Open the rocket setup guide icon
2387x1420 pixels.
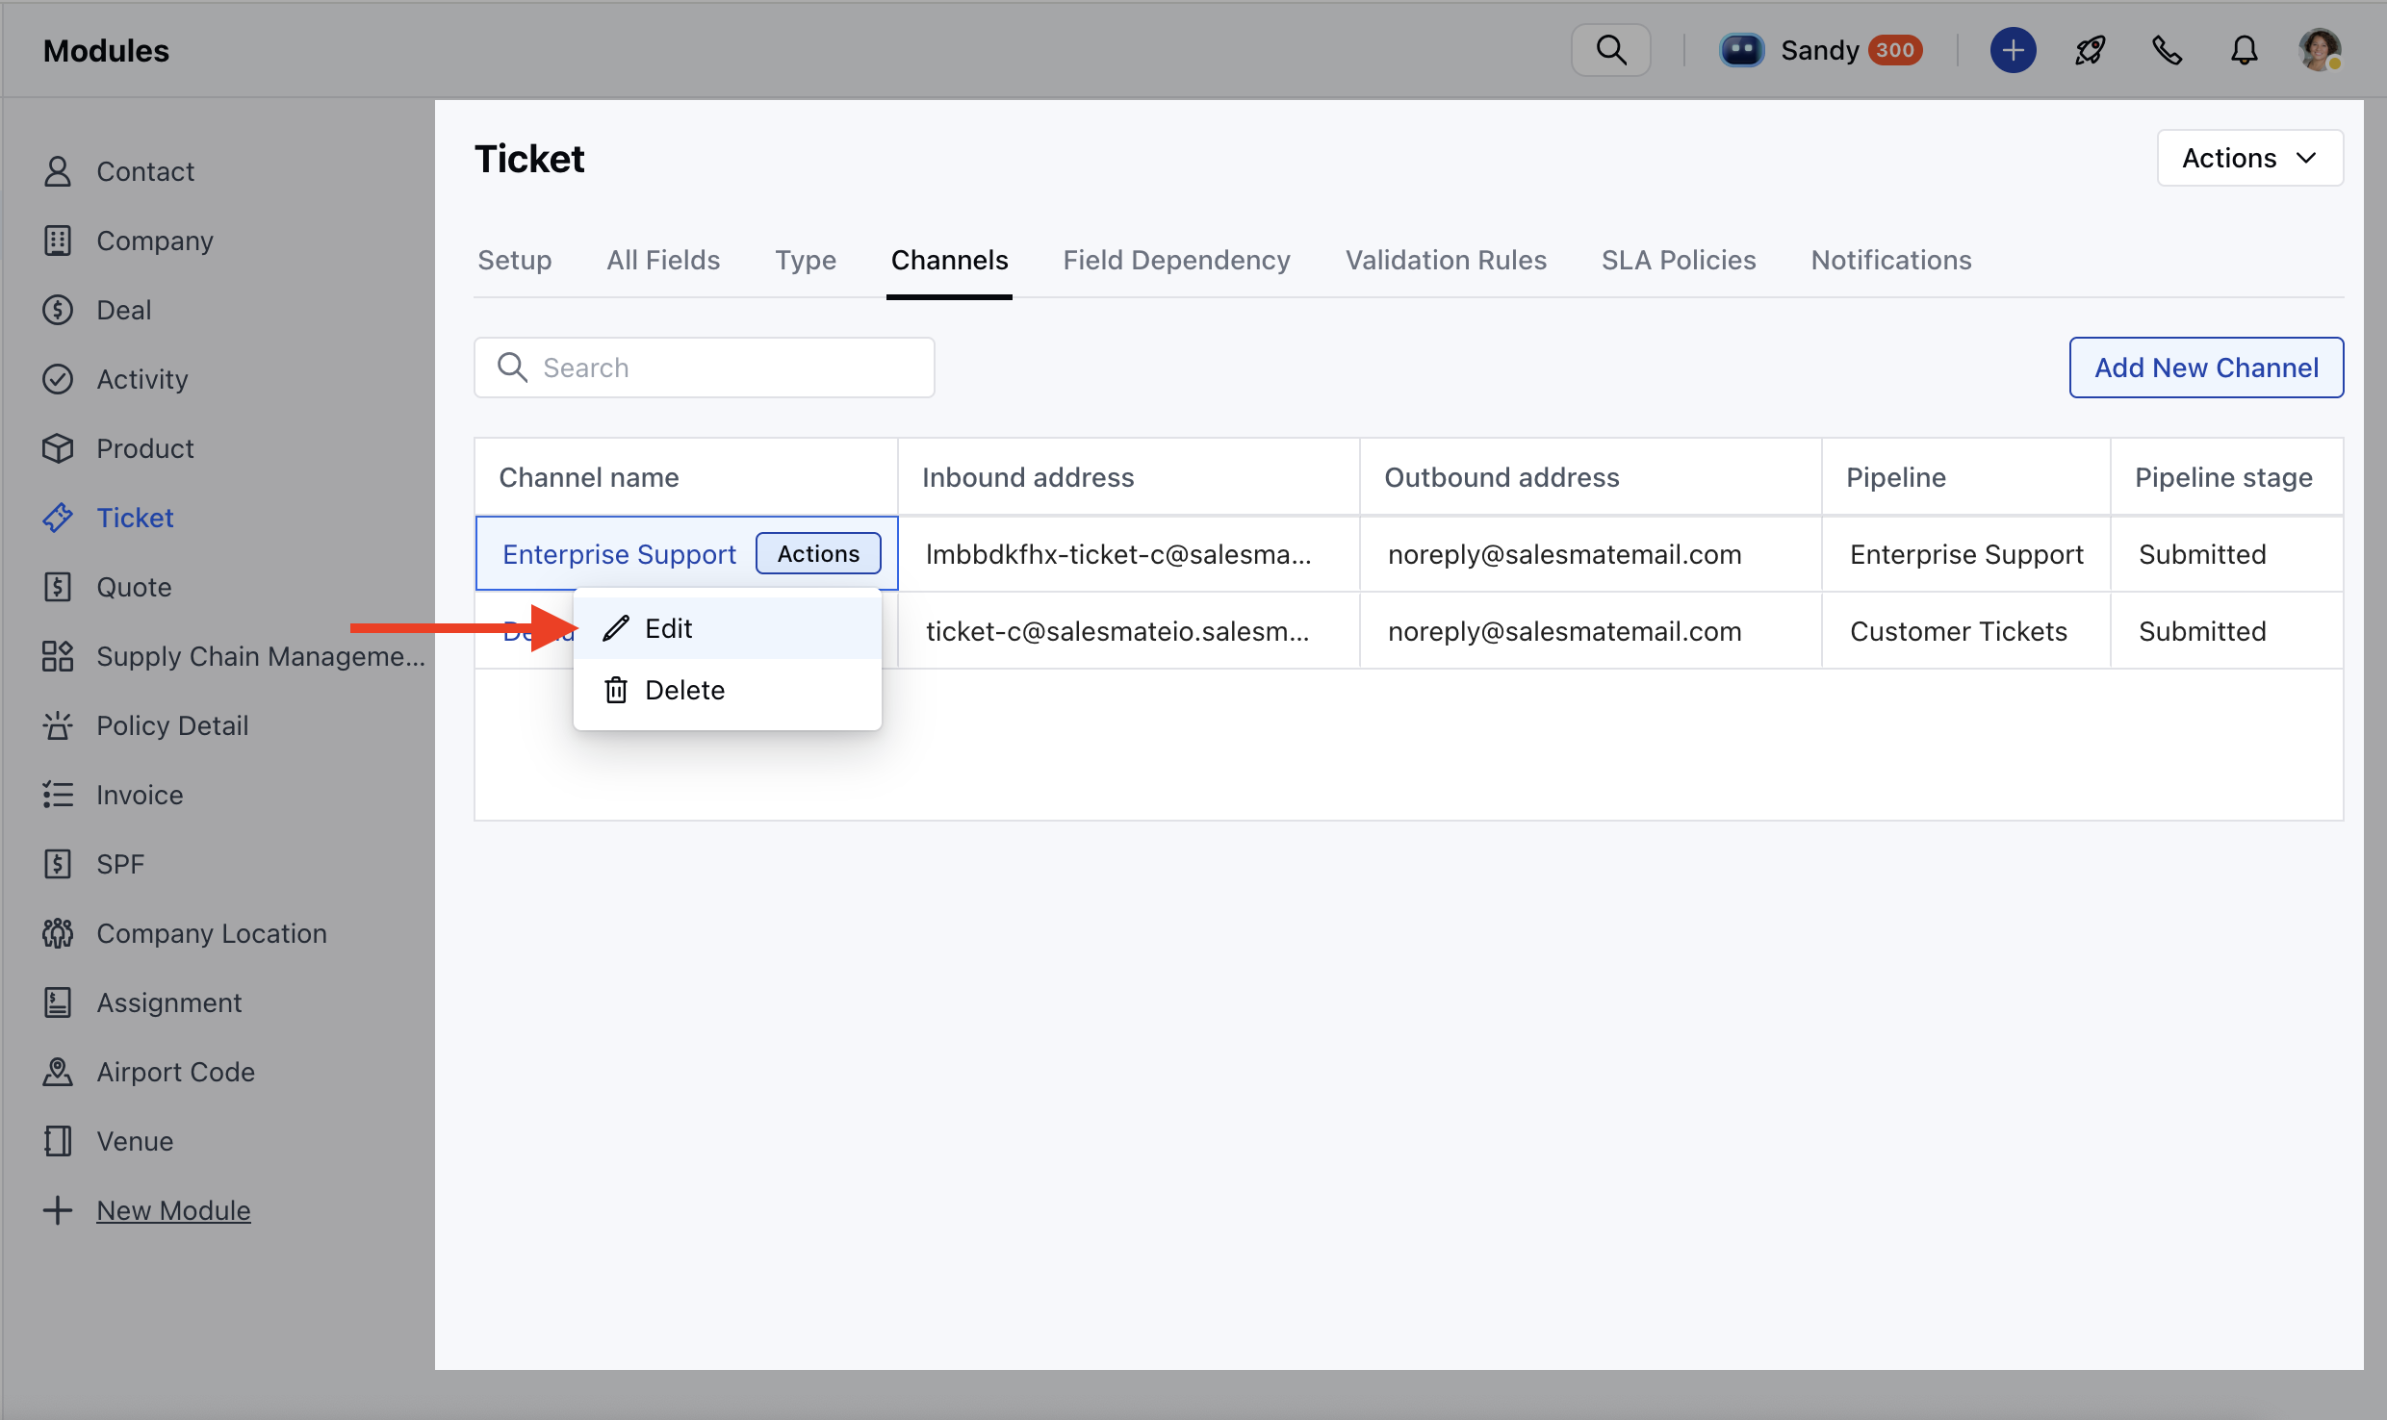(2090, 50)
